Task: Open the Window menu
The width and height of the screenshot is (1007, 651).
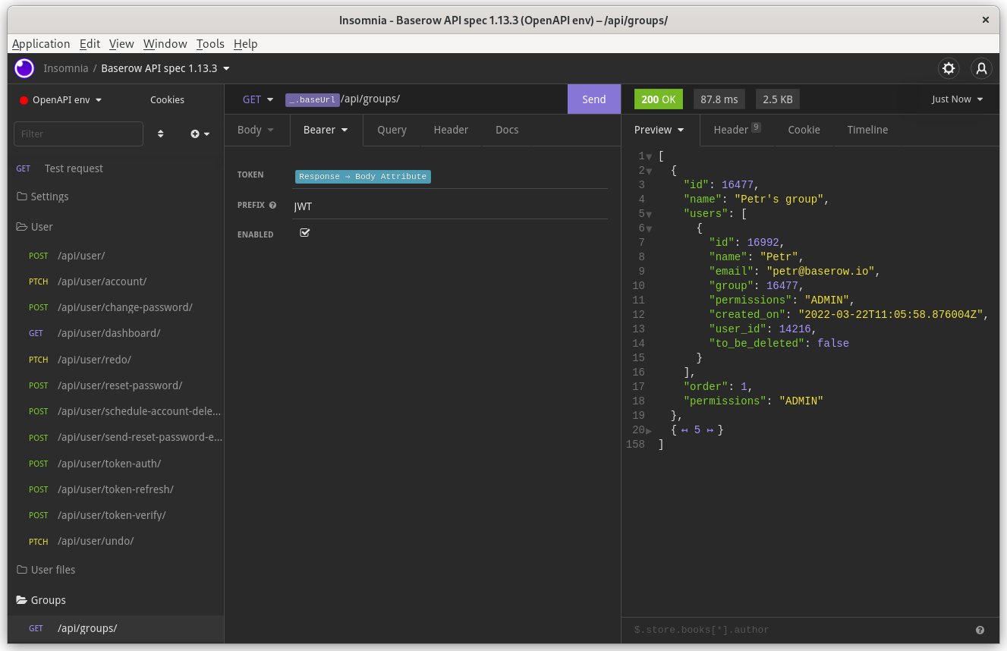Action: (165, 44)
